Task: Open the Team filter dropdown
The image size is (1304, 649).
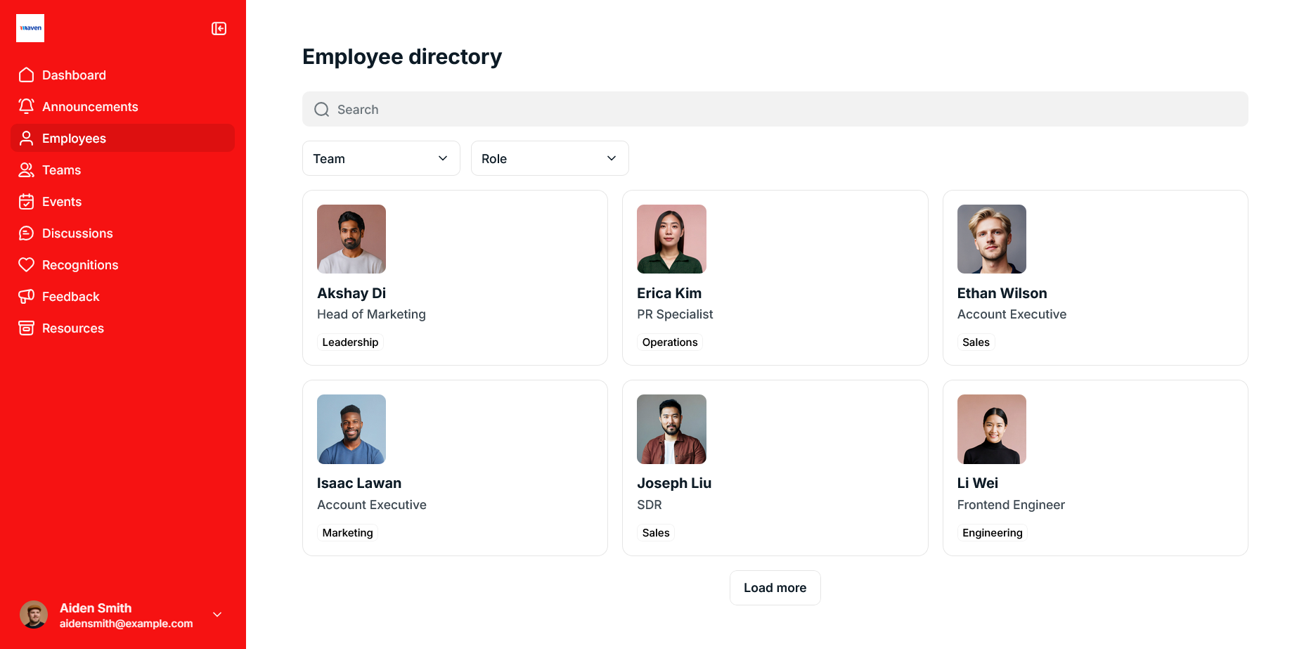Action: [381, 158]
